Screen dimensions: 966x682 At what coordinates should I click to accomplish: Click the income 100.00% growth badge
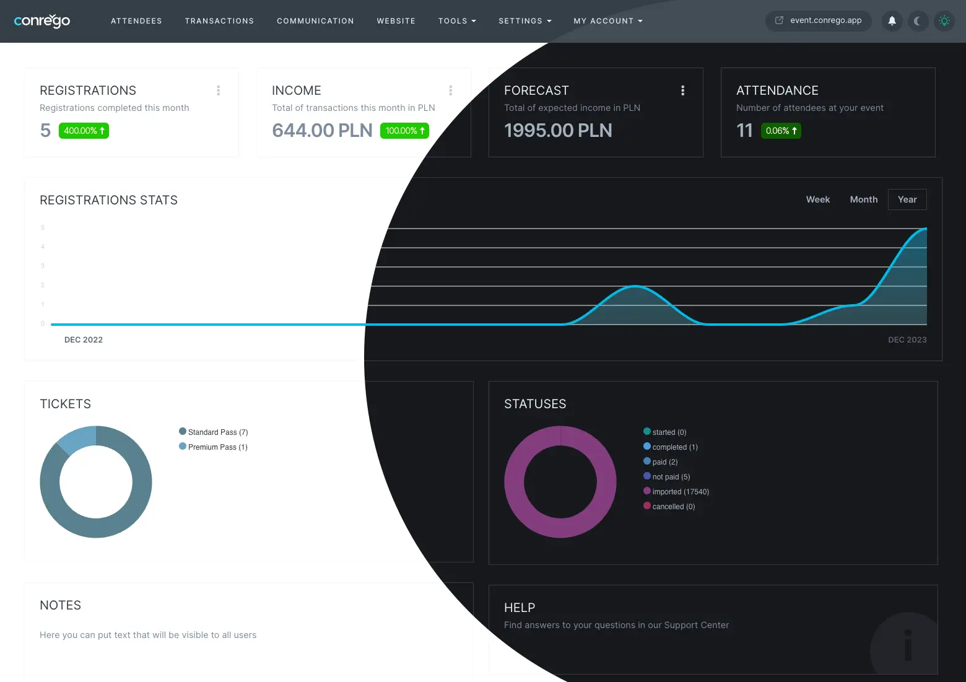click(x=404, y=131)
